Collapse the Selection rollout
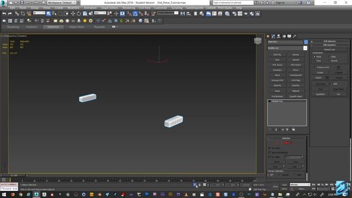Viewport: 352px width, 198px height. pos(286,138)
